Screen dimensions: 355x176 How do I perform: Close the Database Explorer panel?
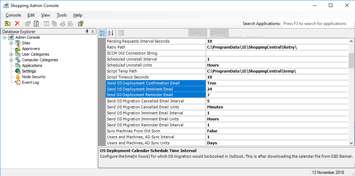[x=93, y=31]
